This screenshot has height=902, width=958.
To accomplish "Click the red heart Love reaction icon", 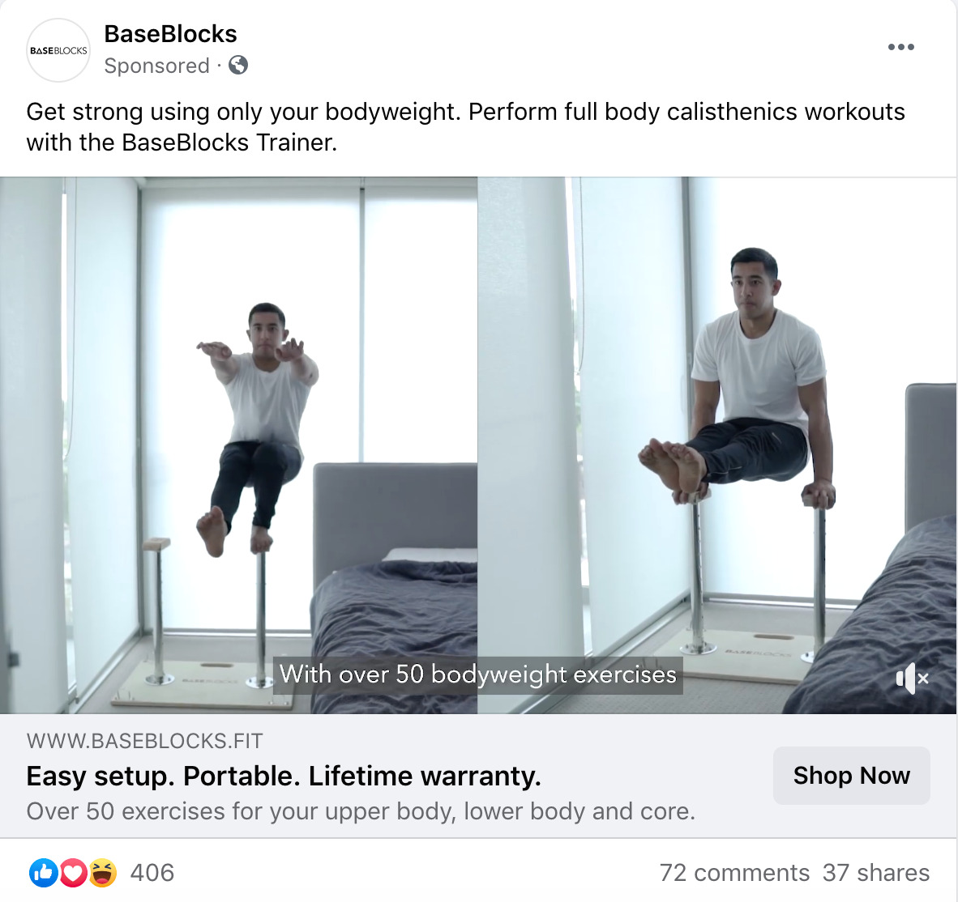I will [73, 873].
